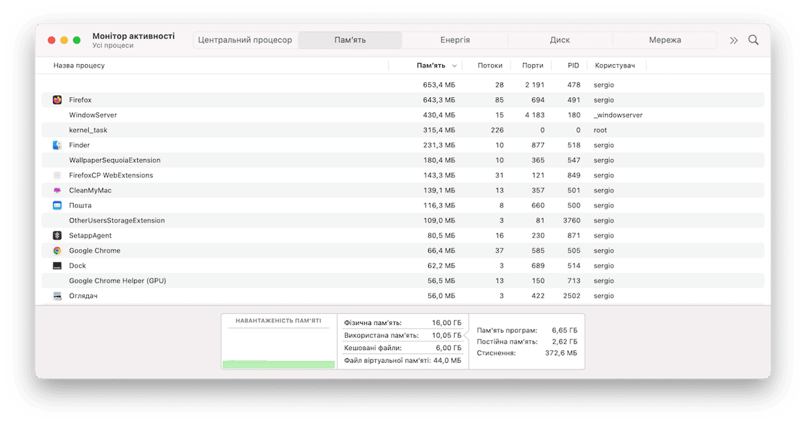806x425 pixels.
Task: Click PID 2502 cell
Action: click(x=572, y=296)
